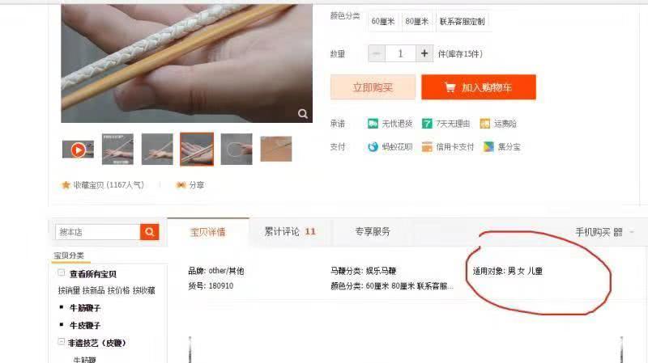The width and height of the screenshot is (648, 363).
Task: Expand the 手机购买 dropdown arrow
Action: 632,232
